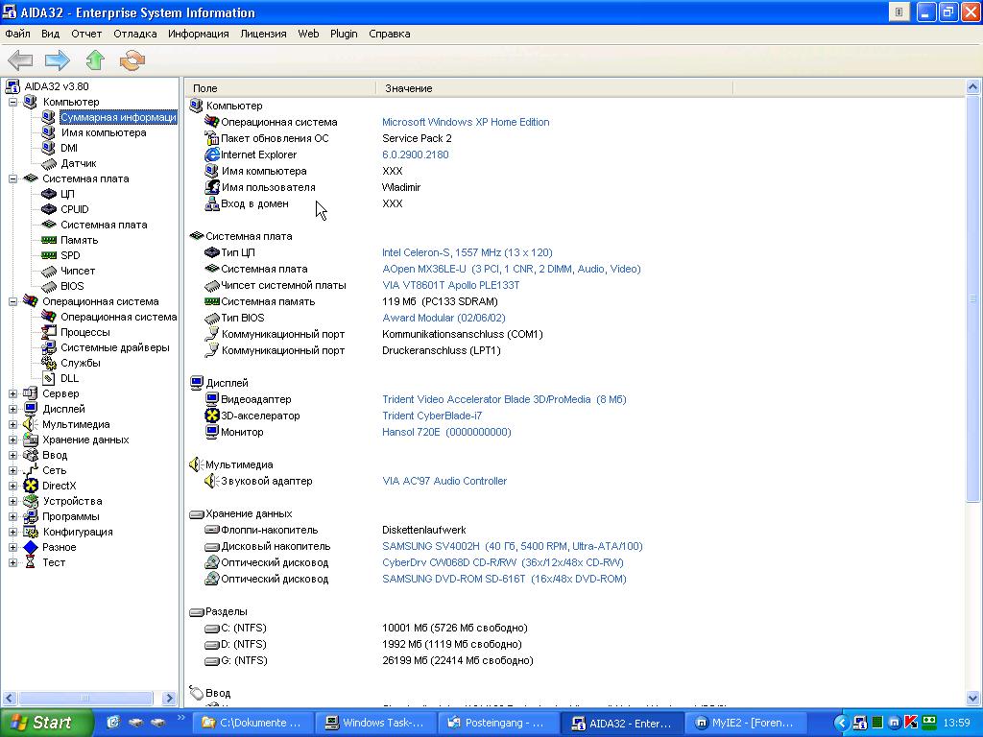Click the Start button
983x737 pixels.
point(46,723)
